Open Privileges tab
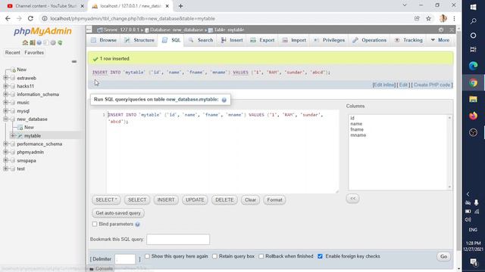The image size is (485, 272). coord(330,40)
